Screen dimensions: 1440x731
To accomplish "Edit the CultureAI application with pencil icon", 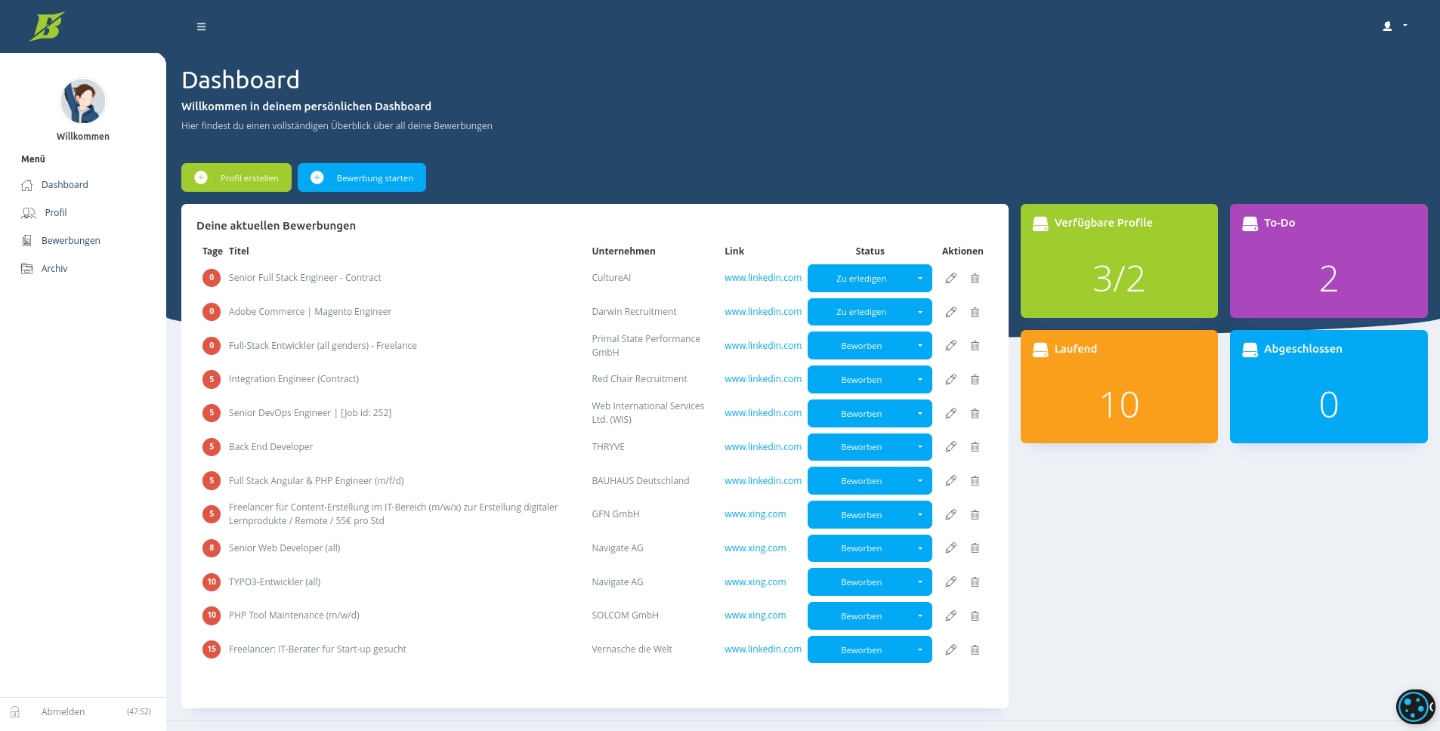I will (951, 278).
